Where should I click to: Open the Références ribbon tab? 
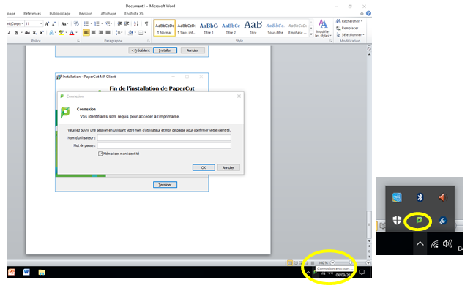click(x=32, y=14)
